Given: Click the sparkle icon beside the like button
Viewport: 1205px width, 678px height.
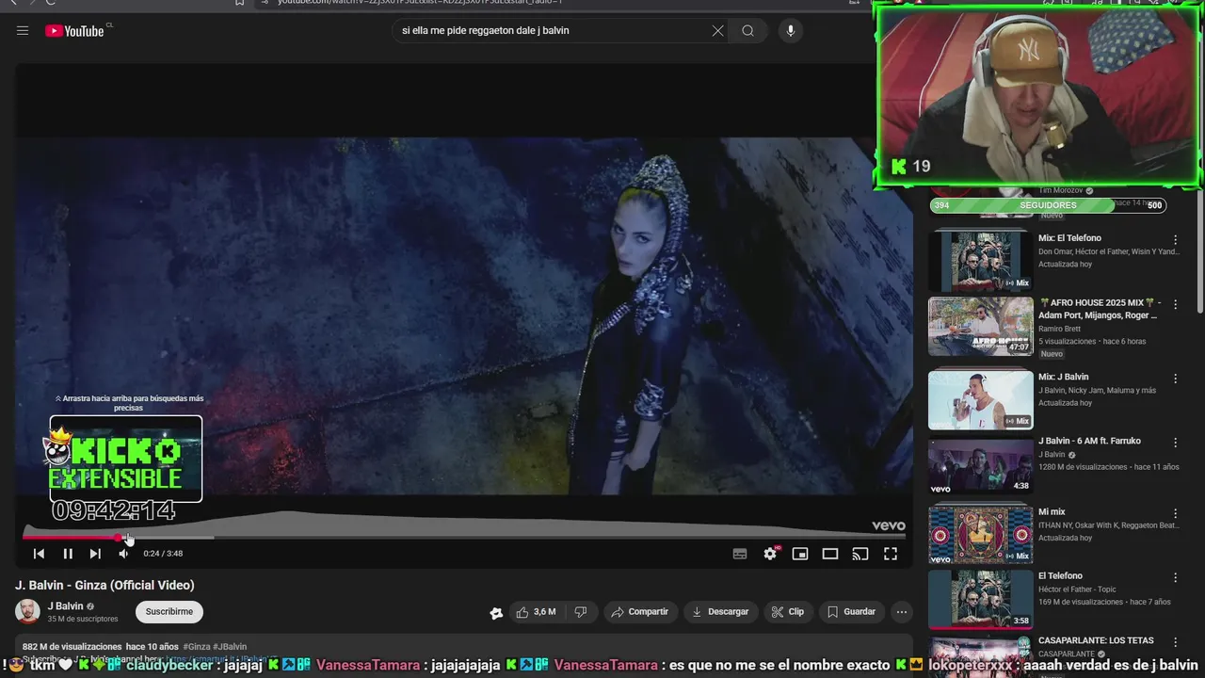Looking at the screenshot, I should point(496,613).
